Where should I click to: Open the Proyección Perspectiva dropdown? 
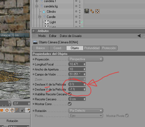point(86,59)
